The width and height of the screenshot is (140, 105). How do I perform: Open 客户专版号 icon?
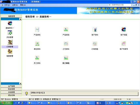124,44
